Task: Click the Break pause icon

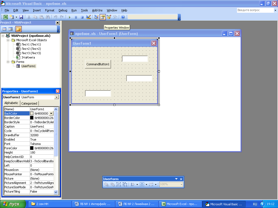Action: pos(76,17)
